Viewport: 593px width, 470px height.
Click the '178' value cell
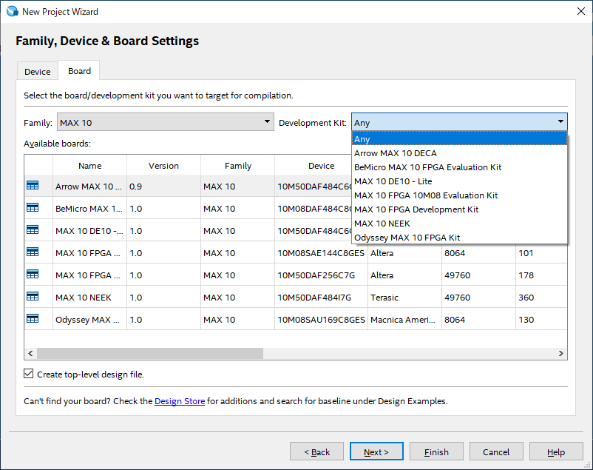click(541, 275)
